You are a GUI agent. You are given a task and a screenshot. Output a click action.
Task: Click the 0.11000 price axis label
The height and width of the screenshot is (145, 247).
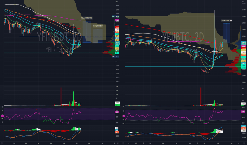coord(244,10)
